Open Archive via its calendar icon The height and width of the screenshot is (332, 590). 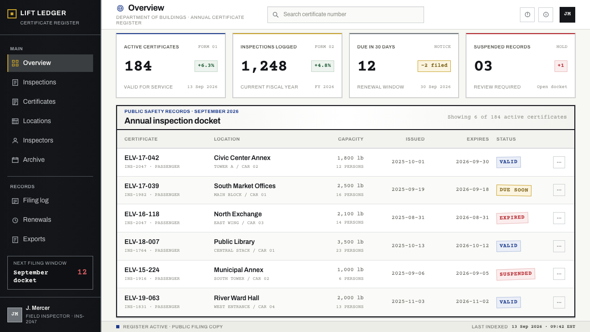pos(15,160)
